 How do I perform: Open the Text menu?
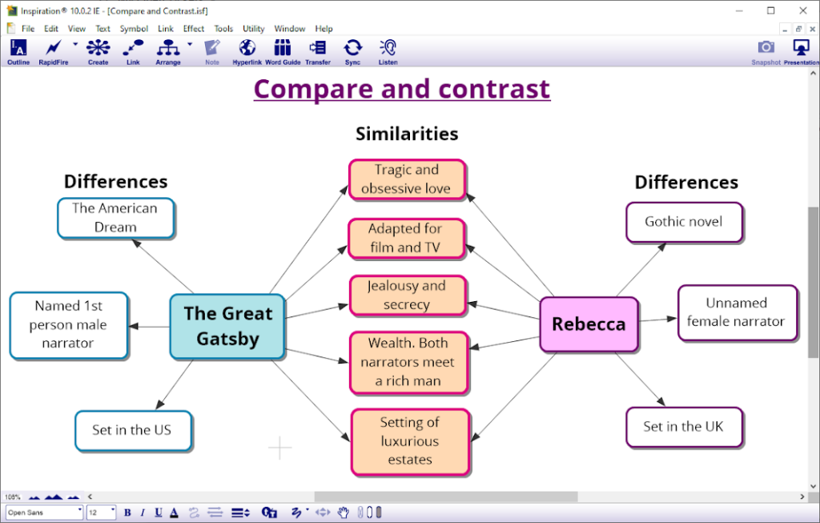[x=102, y=29]
